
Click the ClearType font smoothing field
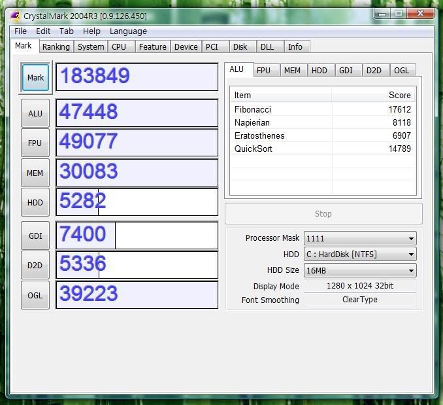(360, 299)
